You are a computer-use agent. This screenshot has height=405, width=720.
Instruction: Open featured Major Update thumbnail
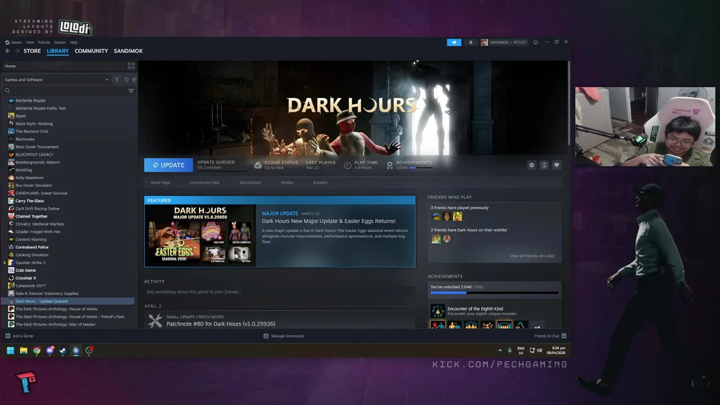click(200, 235)
